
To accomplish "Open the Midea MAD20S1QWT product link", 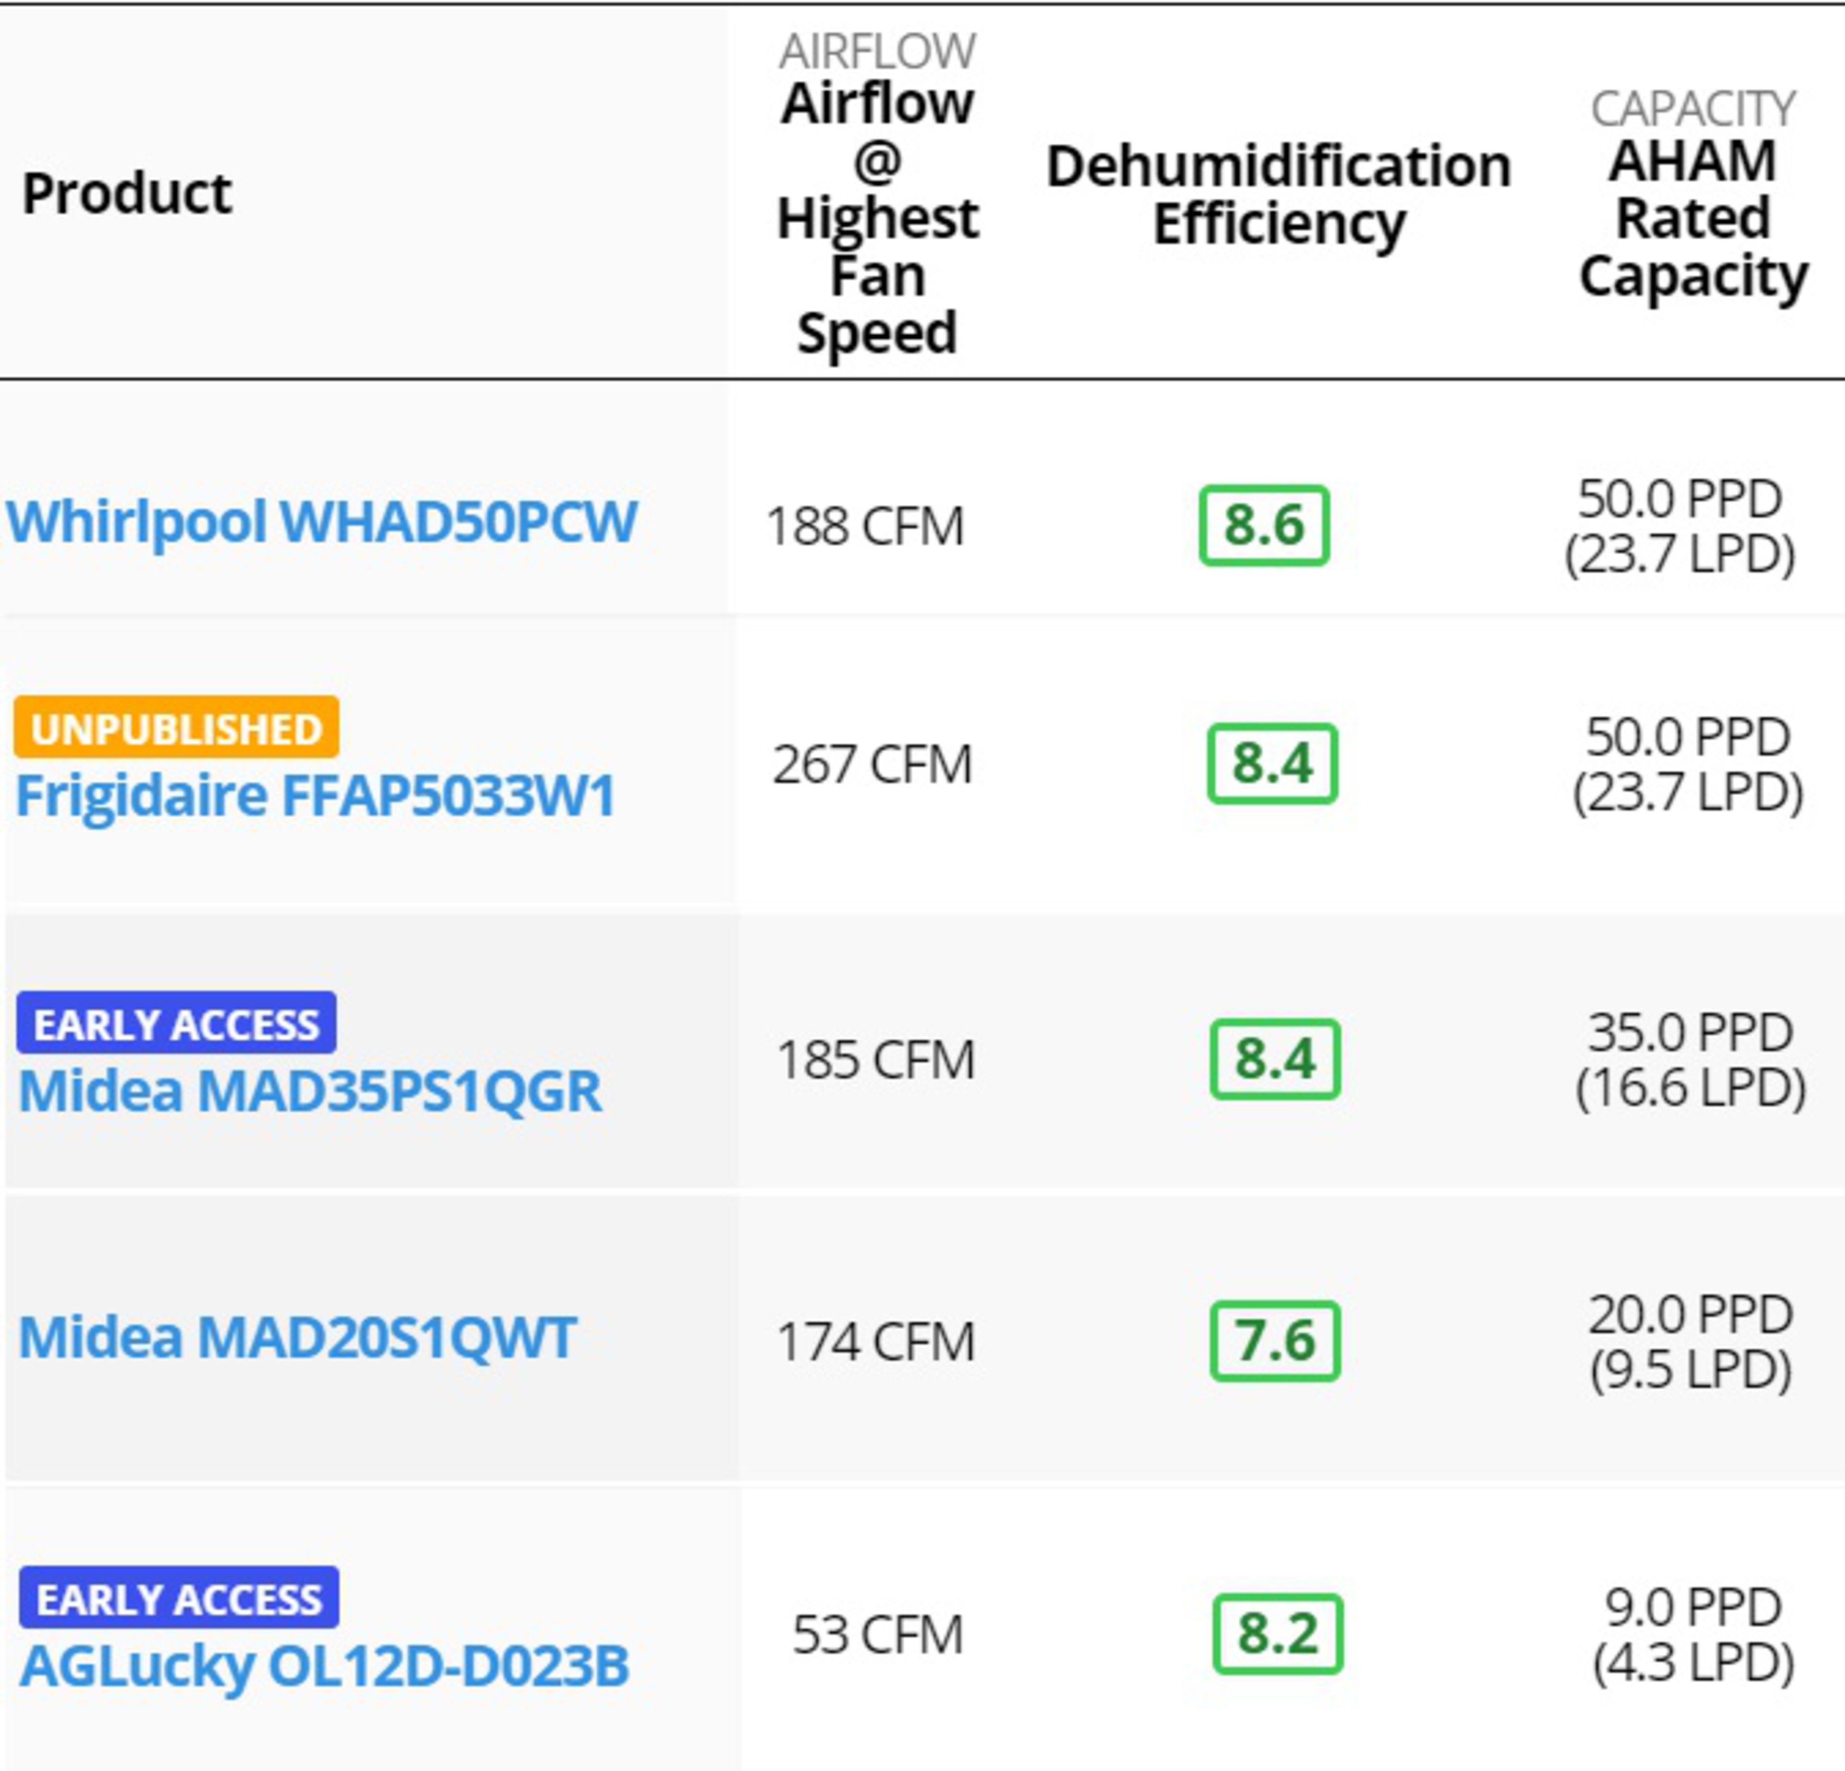I will tap(297, 1337).
